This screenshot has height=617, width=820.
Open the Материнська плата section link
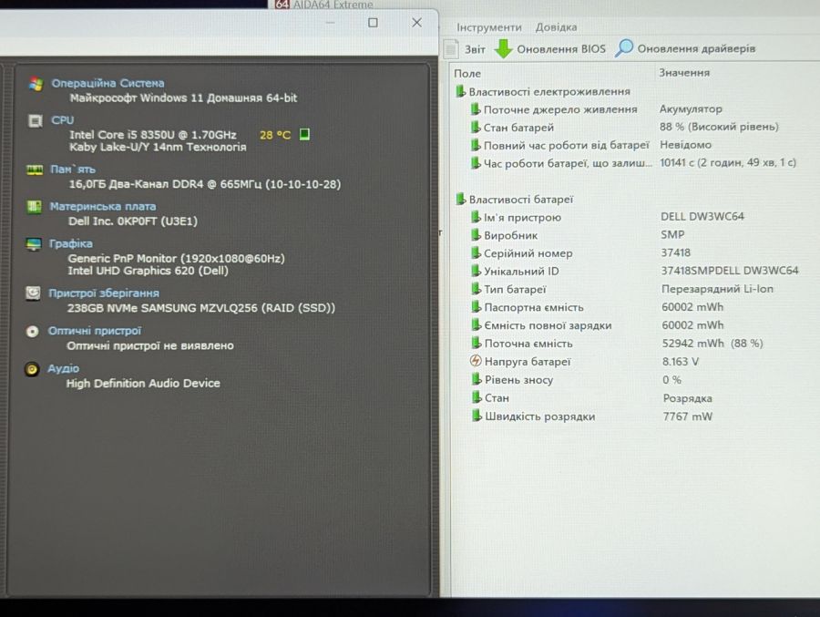pyautogui.click(x=102, y=206)
